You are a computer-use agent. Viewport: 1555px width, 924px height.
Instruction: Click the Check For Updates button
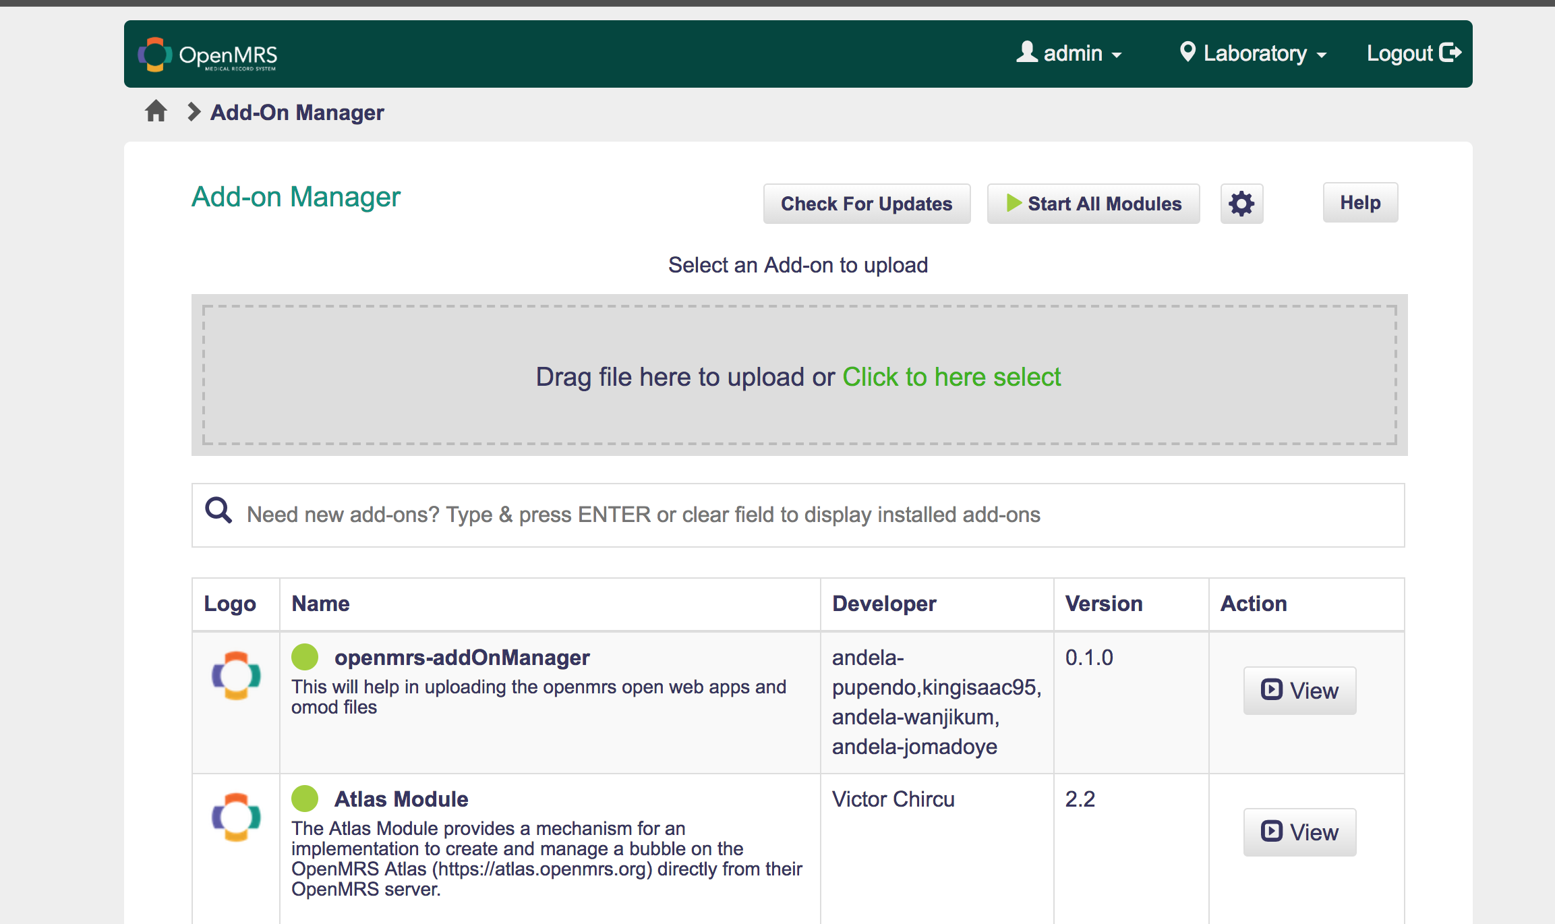867,204
